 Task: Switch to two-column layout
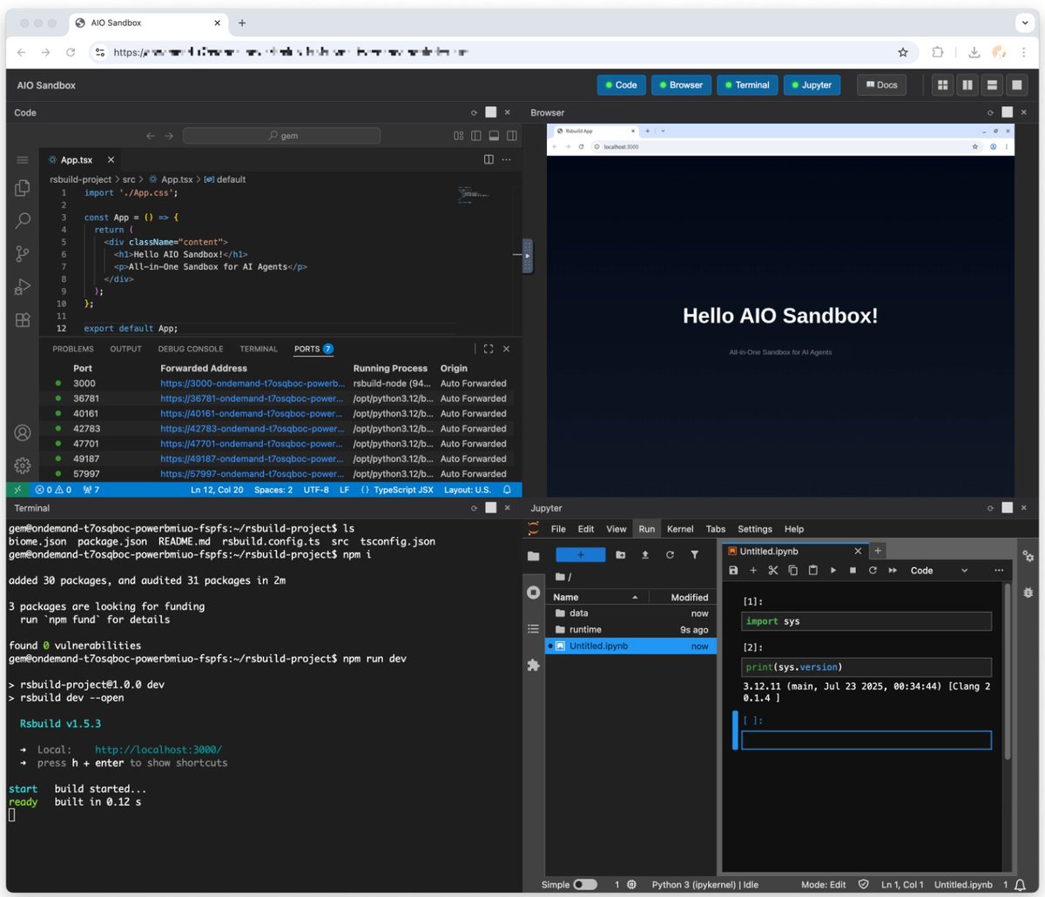pyautogui.click(x=967, y=84)
